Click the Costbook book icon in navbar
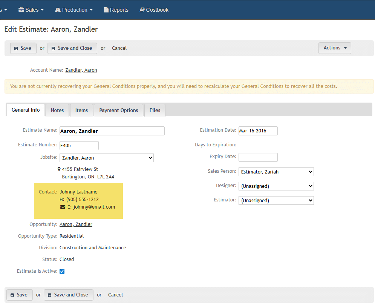Viewport: 375px width, 304px height. [142, 10]
